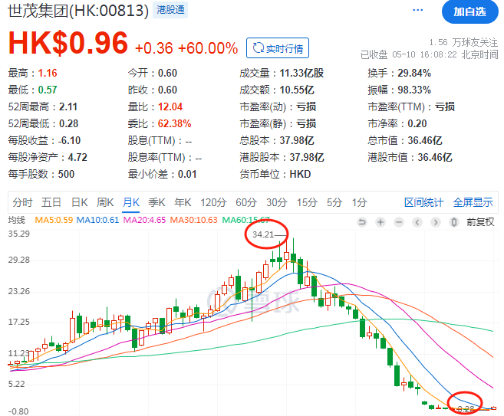Image resolution: width=504 pixels, height=416 pixels.
Task: Click the 实时行情 refresh button
Action: [278, 47]
